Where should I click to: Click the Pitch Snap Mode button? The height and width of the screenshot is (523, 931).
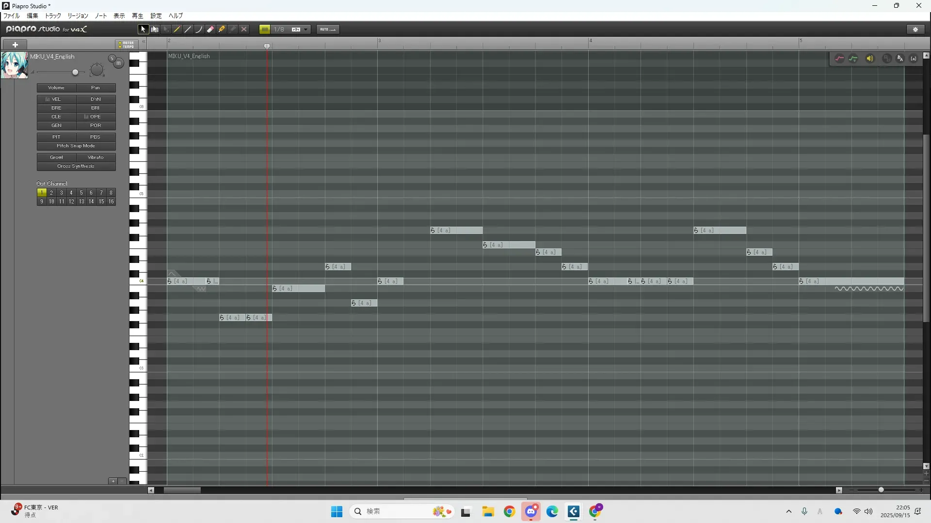(76, 146)
